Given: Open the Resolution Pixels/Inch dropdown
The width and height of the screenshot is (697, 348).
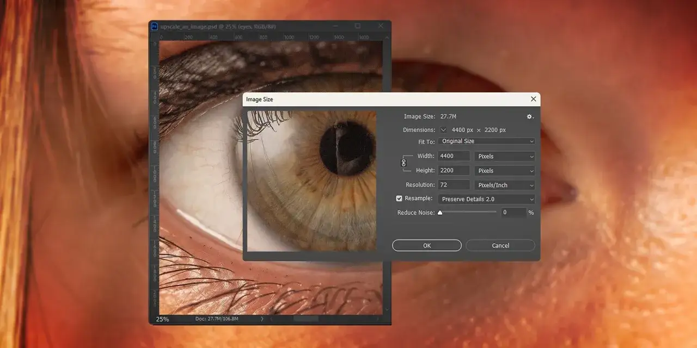Looking at the screenshot, I should tap(505, 185).
